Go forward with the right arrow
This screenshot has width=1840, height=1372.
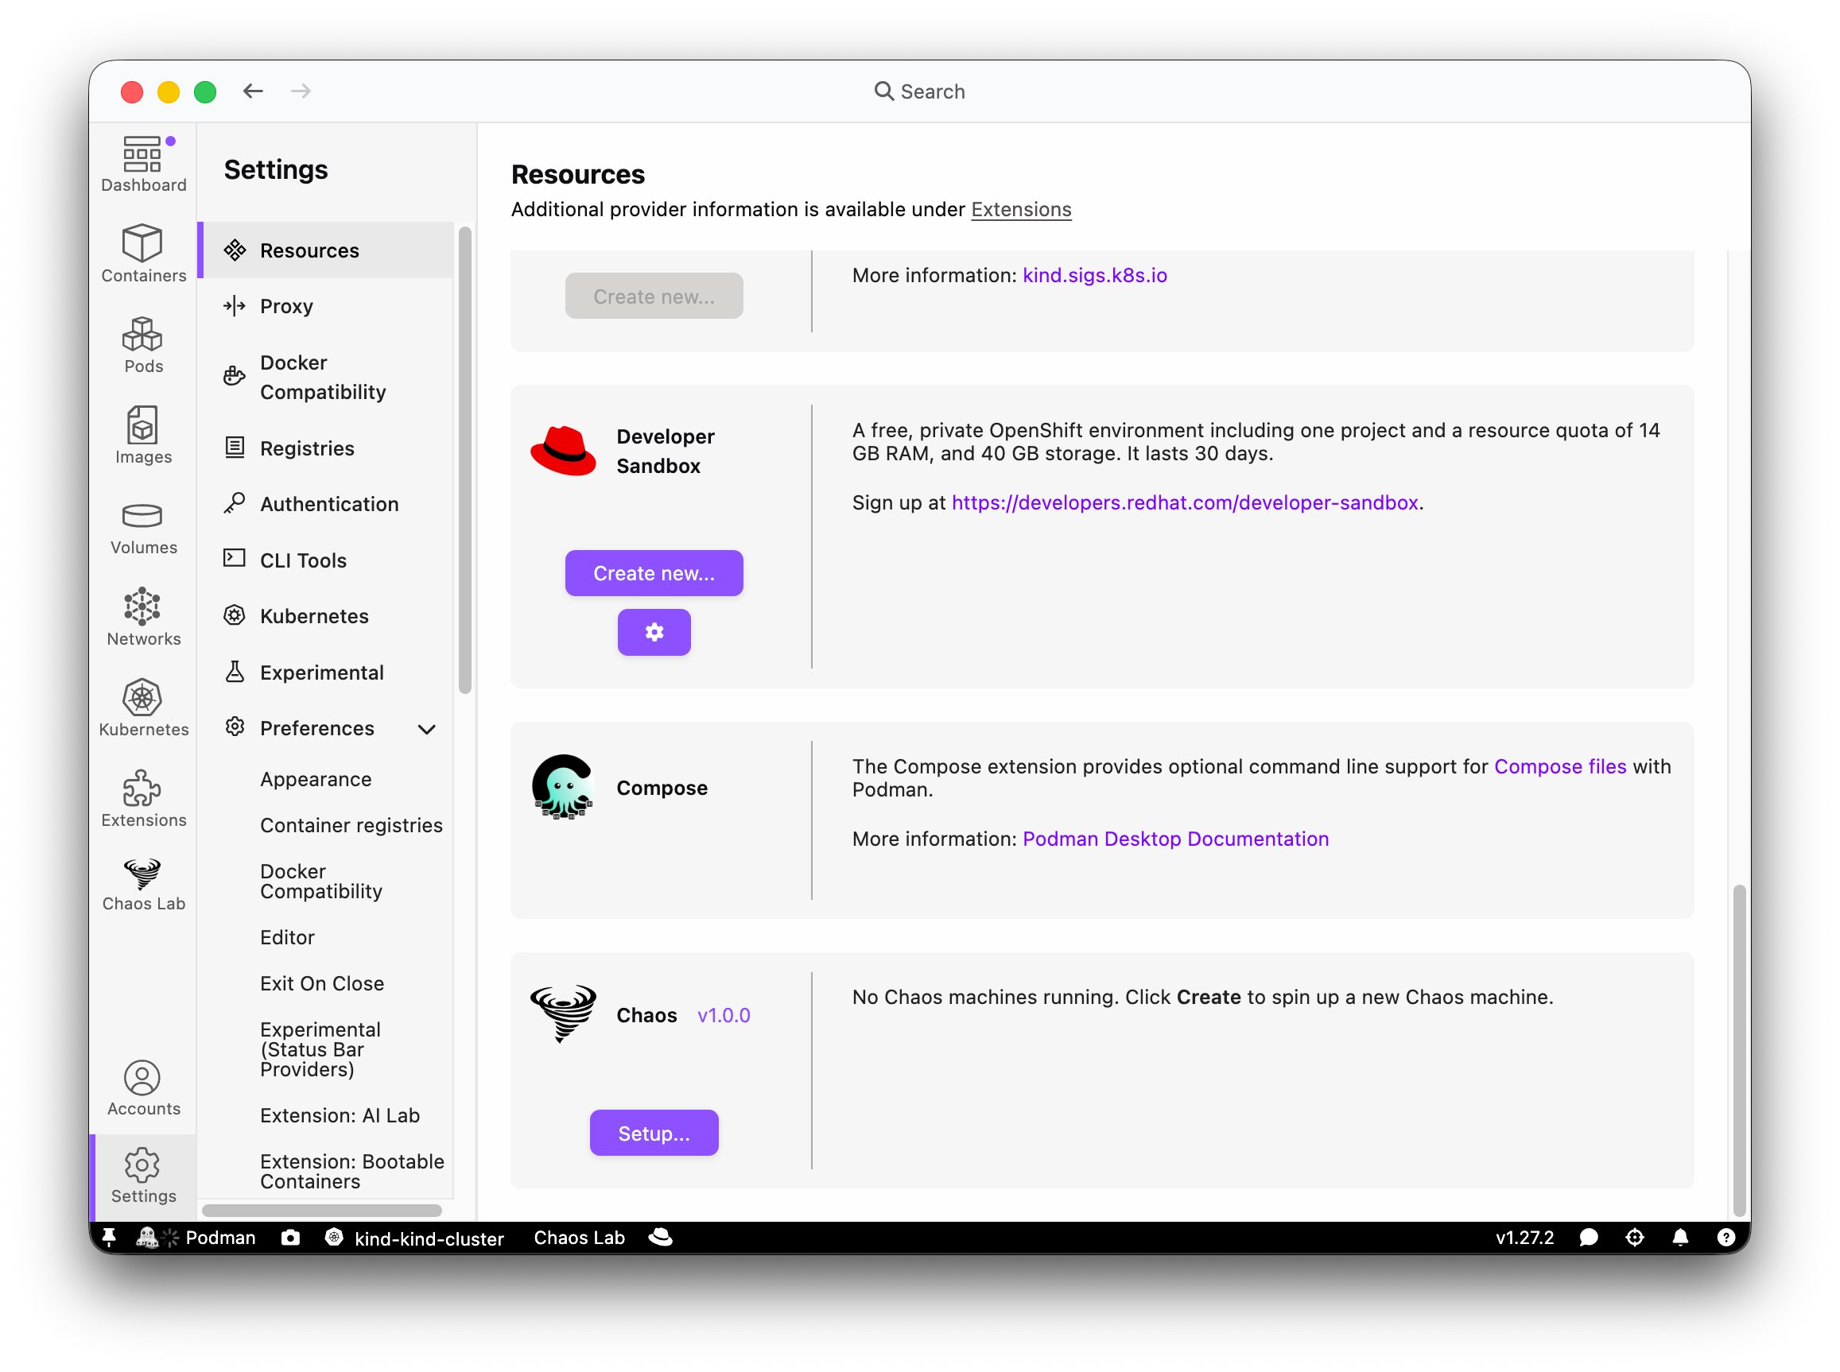pyautogui.click(x=301, y=91)
